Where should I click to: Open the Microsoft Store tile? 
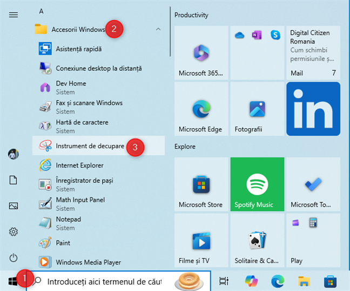200,184
